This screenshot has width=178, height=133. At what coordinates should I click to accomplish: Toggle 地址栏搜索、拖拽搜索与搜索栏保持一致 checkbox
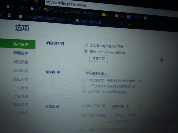(84, 80)
